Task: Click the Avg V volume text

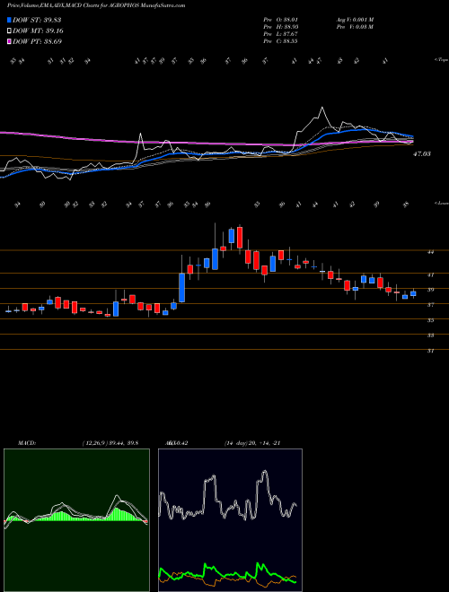Action: [355, 19]
